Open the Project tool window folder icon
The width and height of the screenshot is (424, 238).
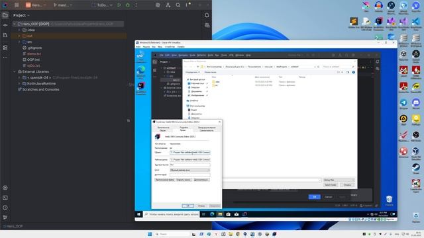[5, 15]
